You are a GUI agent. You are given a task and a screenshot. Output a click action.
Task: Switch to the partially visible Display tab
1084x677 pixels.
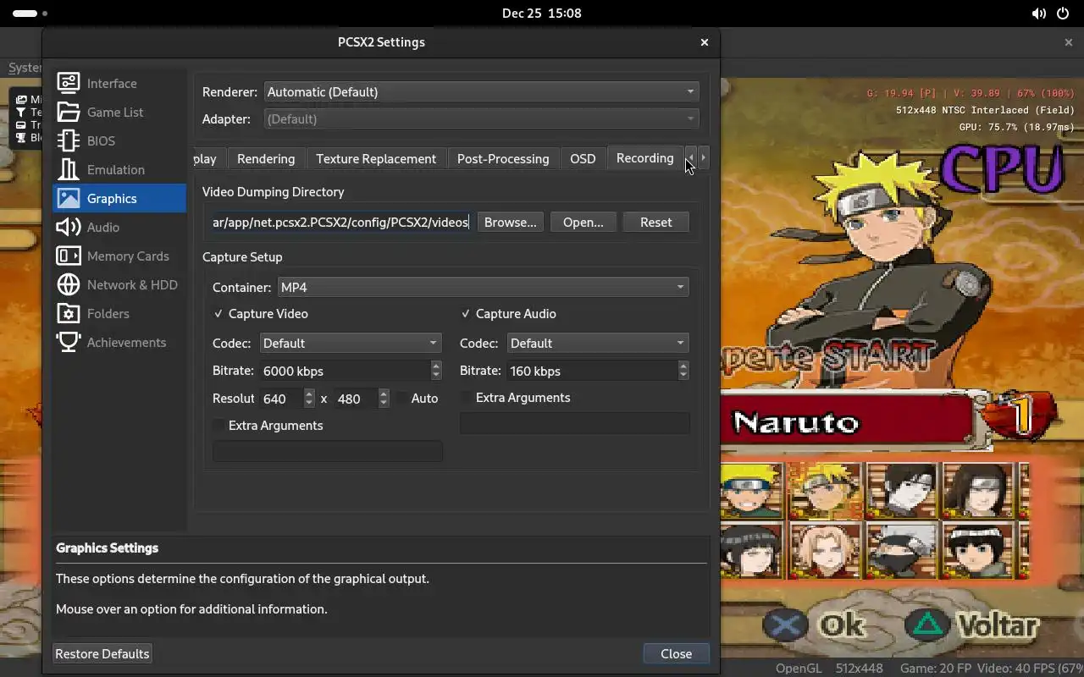tap(208, 158)
